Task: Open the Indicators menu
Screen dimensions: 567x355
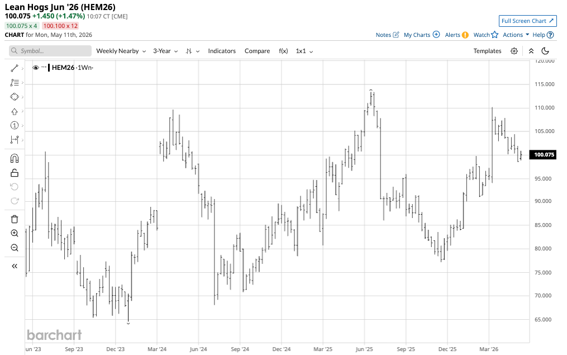Action: click(222, 51)
